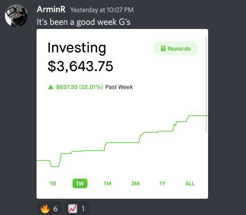This screenshot has width=246, height=215.
Task: Click the vertical scrollbar in the image
Action: [x=206, y=85]
